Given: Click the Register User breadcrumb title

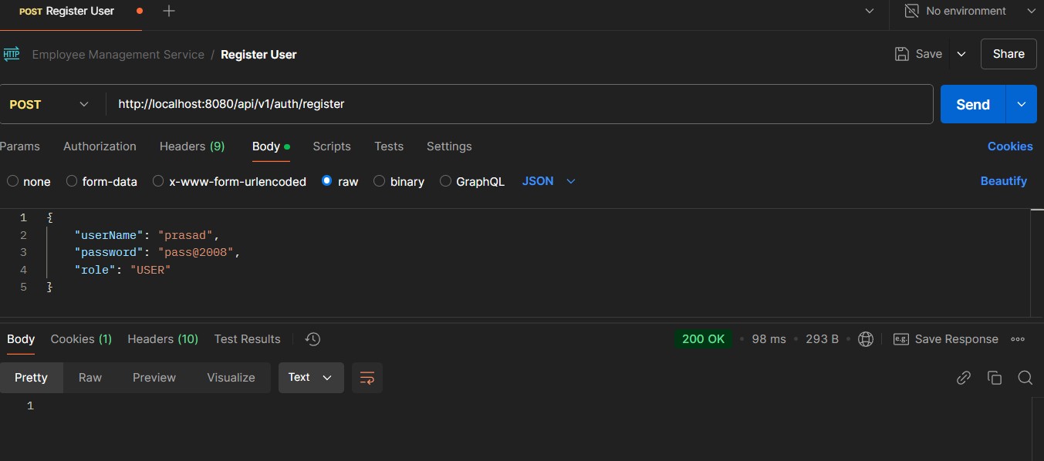Looking at the screenshot, I should [x=258, y=55].
